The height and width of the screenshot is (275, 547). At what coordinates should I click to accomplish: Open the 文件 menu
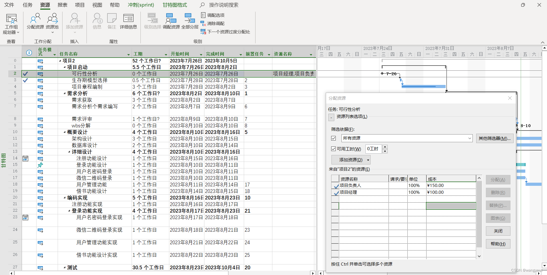[9, 5]
